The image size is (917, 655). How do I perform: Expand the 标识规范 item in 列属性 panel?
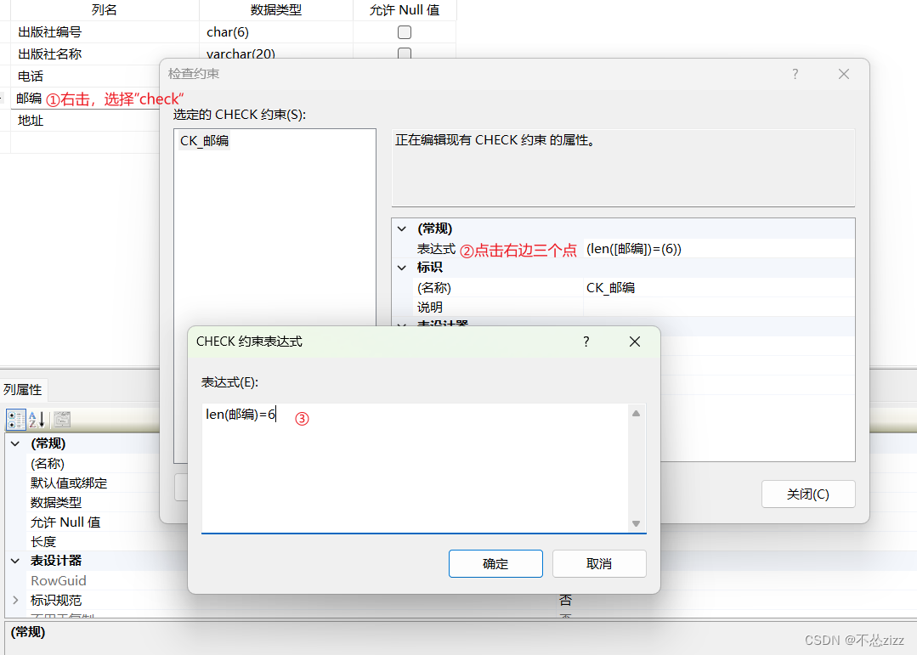(x=14, y=600)
